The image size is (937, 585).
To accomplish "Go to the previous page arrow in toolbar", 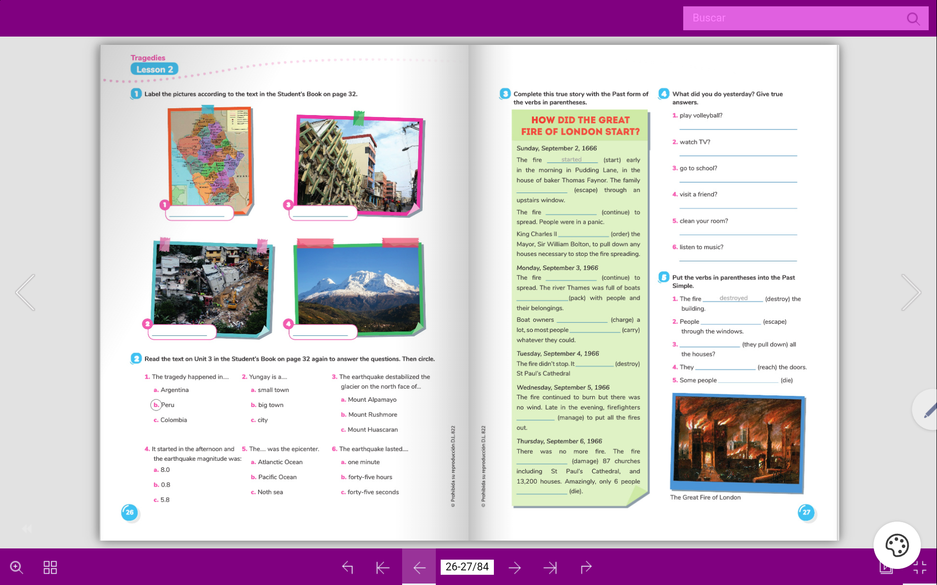I will point(419,567).
